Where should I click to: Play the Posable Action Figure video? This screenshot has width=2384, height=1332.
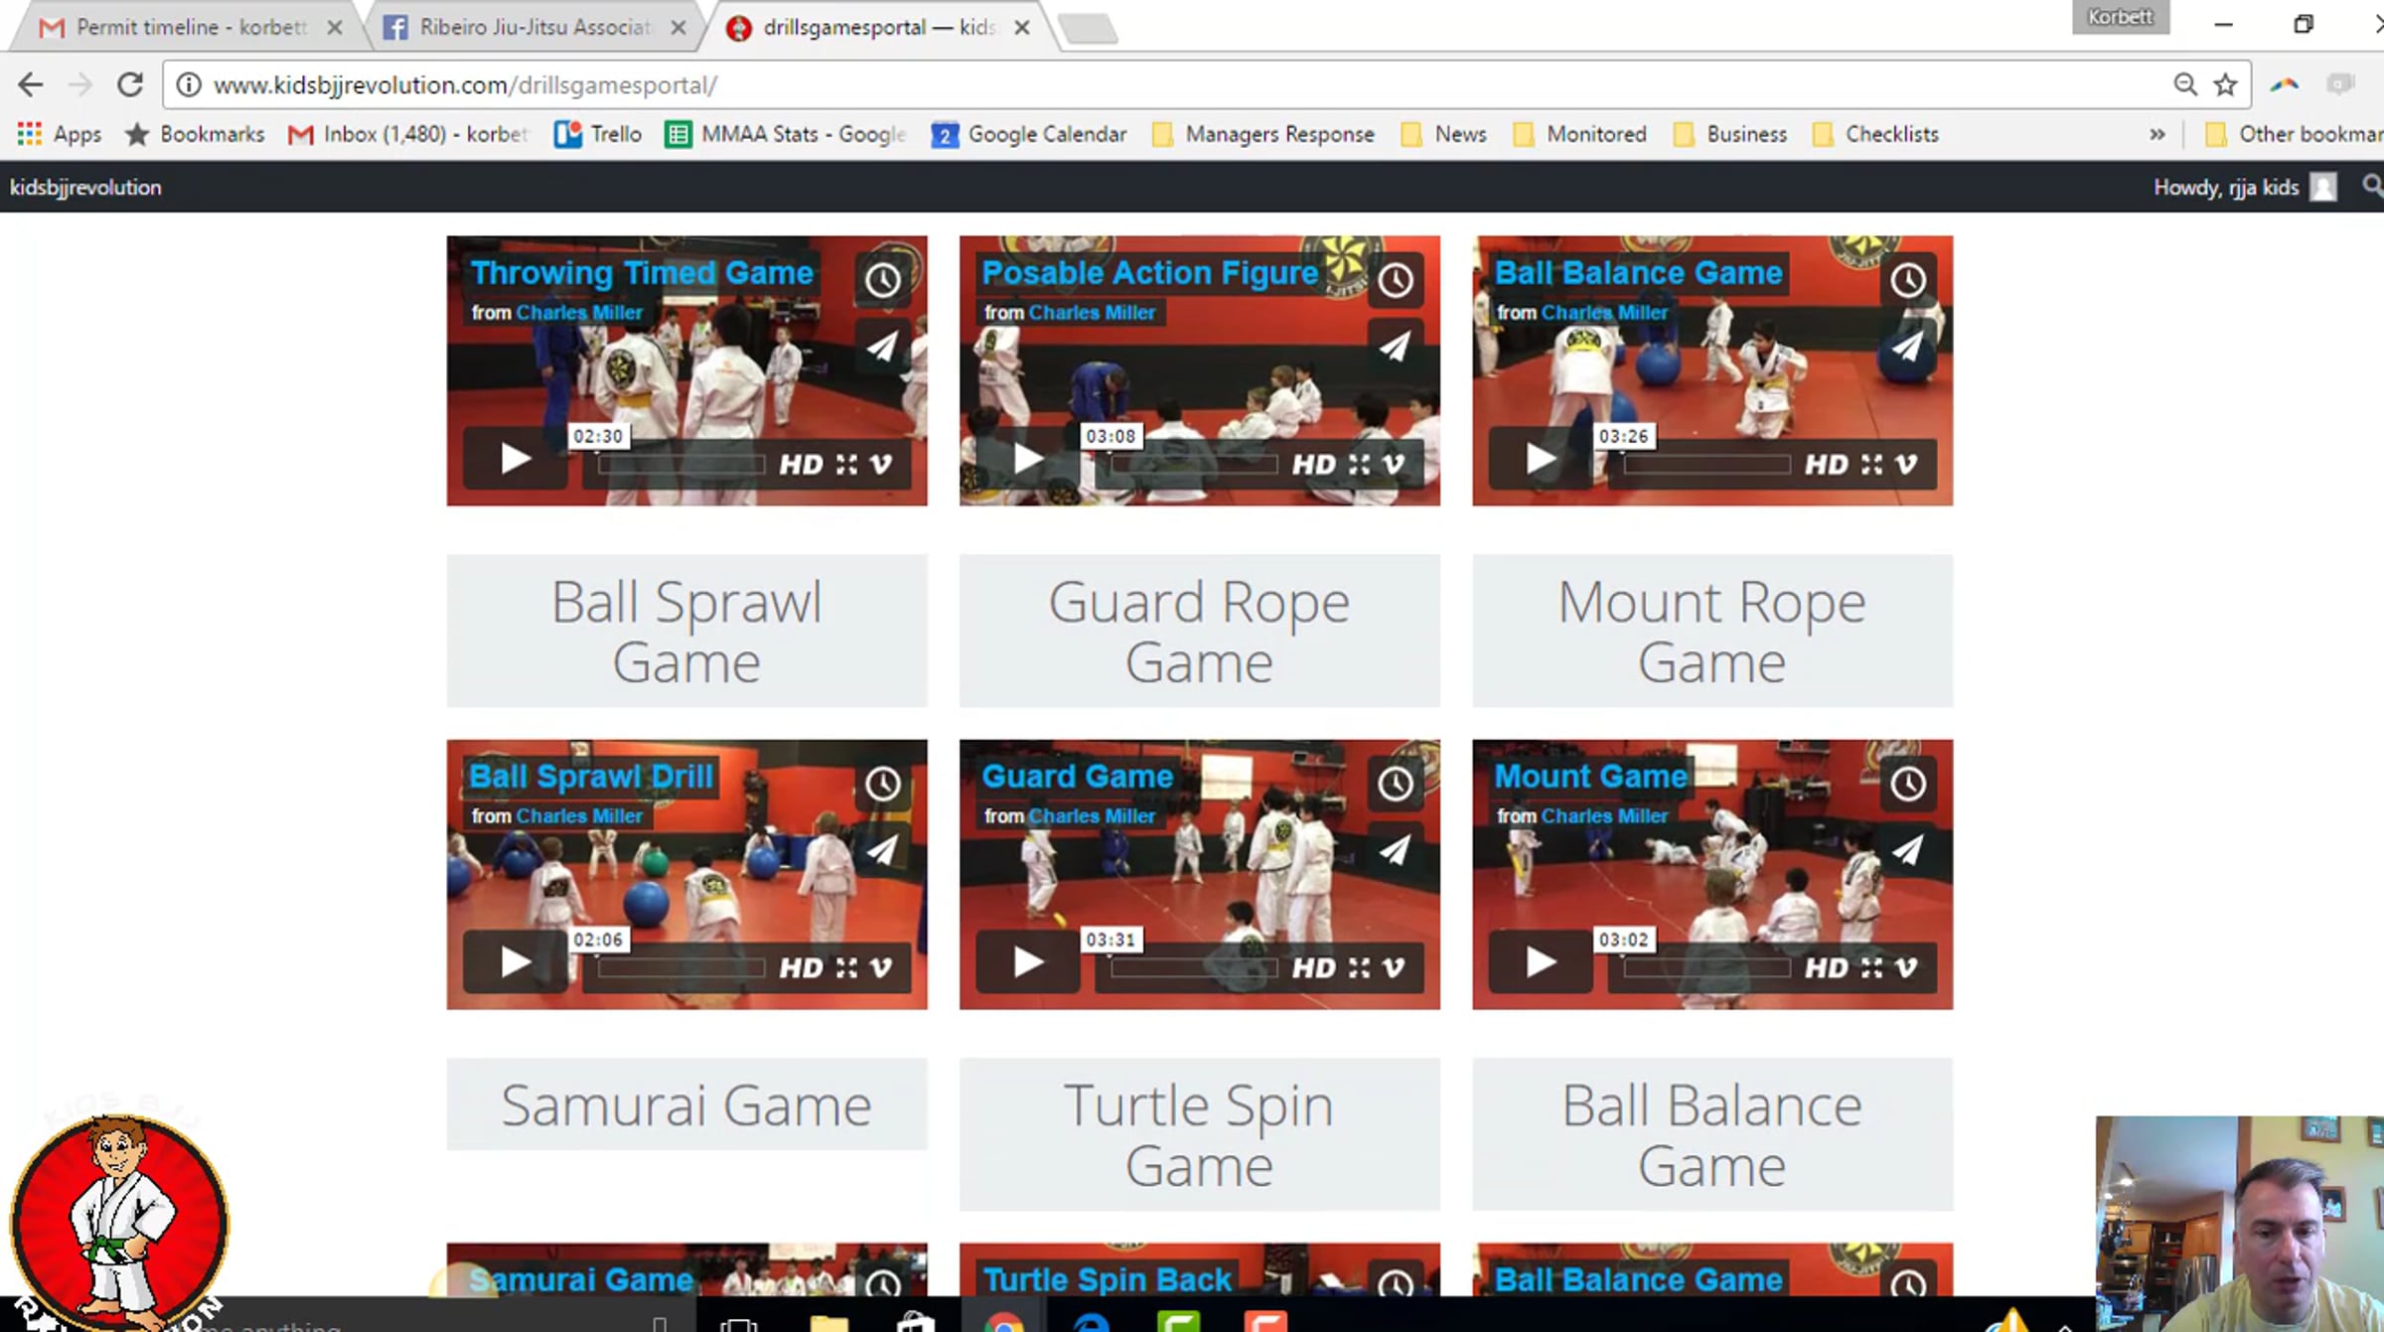tap(1027, 459)
